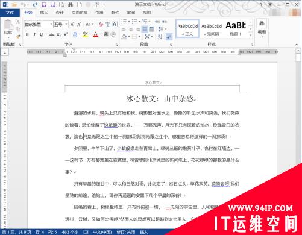Switch to the 视图 ribbon tab
Viewport: 302px width, 235px height.
pos(146,13)
